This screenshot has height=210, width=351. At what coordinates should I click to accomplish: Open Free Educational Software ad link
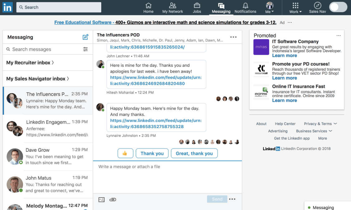(x=165, y=22)
